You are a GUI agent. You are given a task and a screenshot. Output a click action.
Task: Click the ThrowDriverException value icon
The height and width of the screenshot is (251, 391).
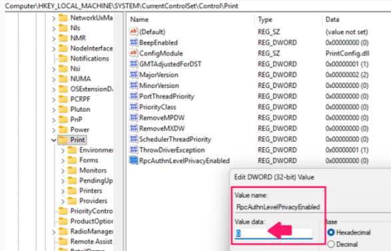click(x=133, y=150)
